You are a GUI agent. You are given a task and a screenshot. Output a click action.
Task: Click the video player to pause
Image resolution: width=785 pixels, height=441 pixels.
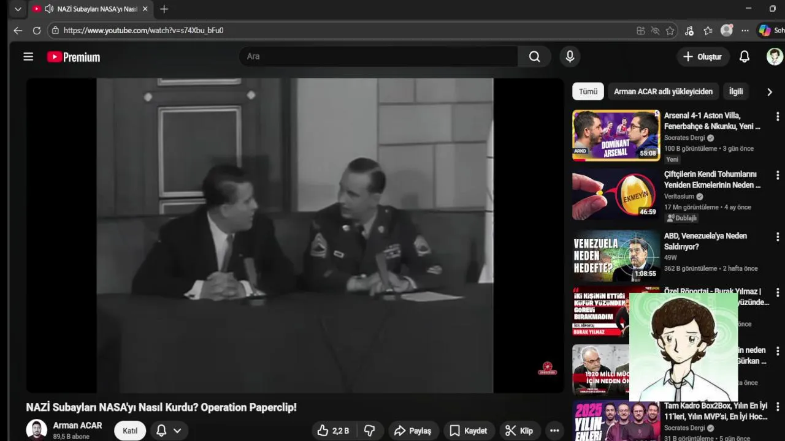tap(295, 235)
